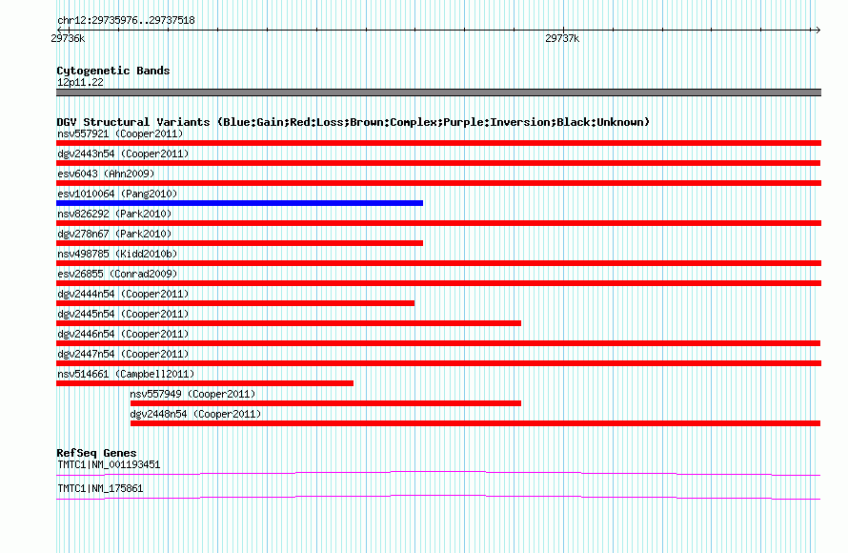Click the esv1010064 (Pang2010) label
The image size is (848, 553).
click(117, 194)
